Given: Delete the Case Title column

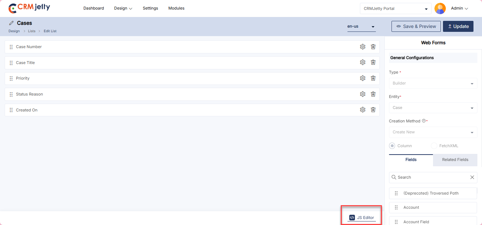Looking at the screenshot, I should coord(373,63).
